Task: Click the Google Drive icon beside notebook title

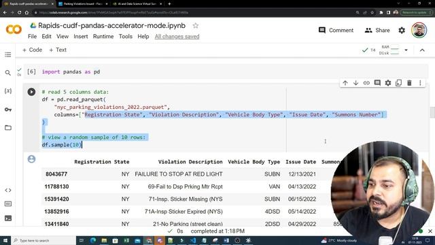Action: tap(33, 26)
